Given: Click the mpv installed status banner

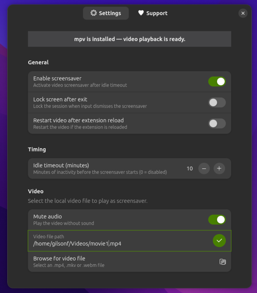Looking at the screenshot, I should (130, 39).
